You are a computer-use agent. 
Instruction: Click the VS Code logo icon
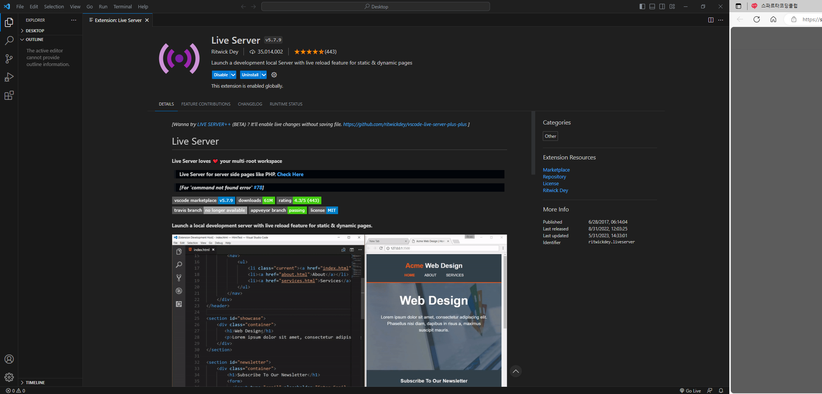[x=7, y=6]
